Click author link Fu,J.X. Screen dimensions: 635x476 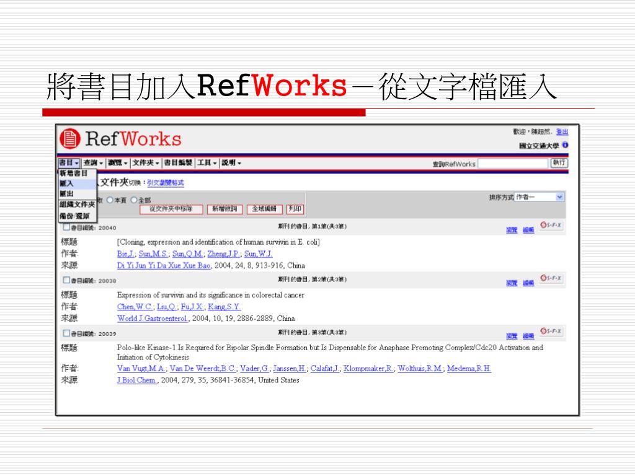tap(192, 307)
